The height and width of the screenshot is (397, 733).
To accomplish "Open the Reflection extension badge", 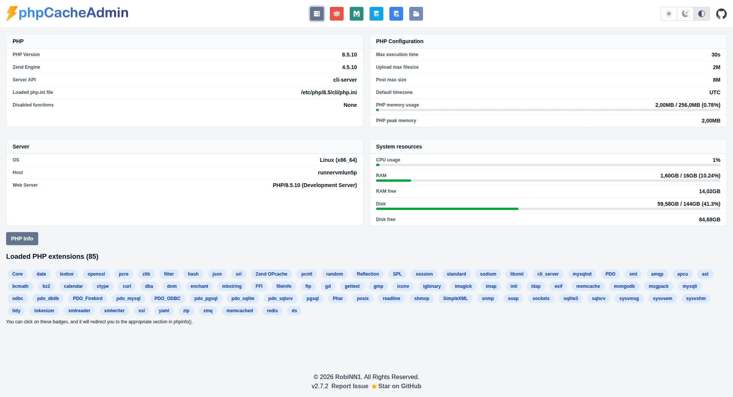I will click(368, 274).
